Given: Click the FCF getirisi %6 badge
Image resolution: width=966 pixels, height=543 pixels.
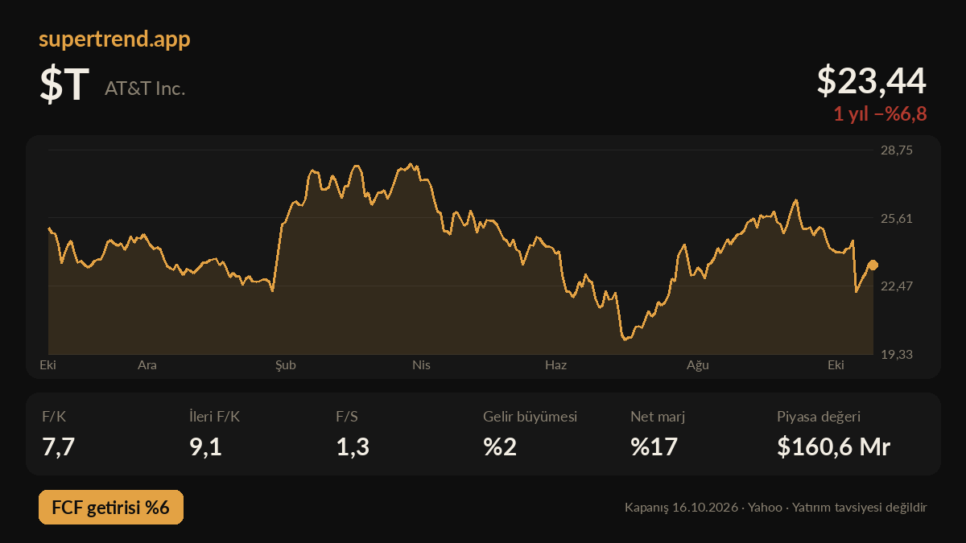Looking at the screenshot, I should click(111, 508).
